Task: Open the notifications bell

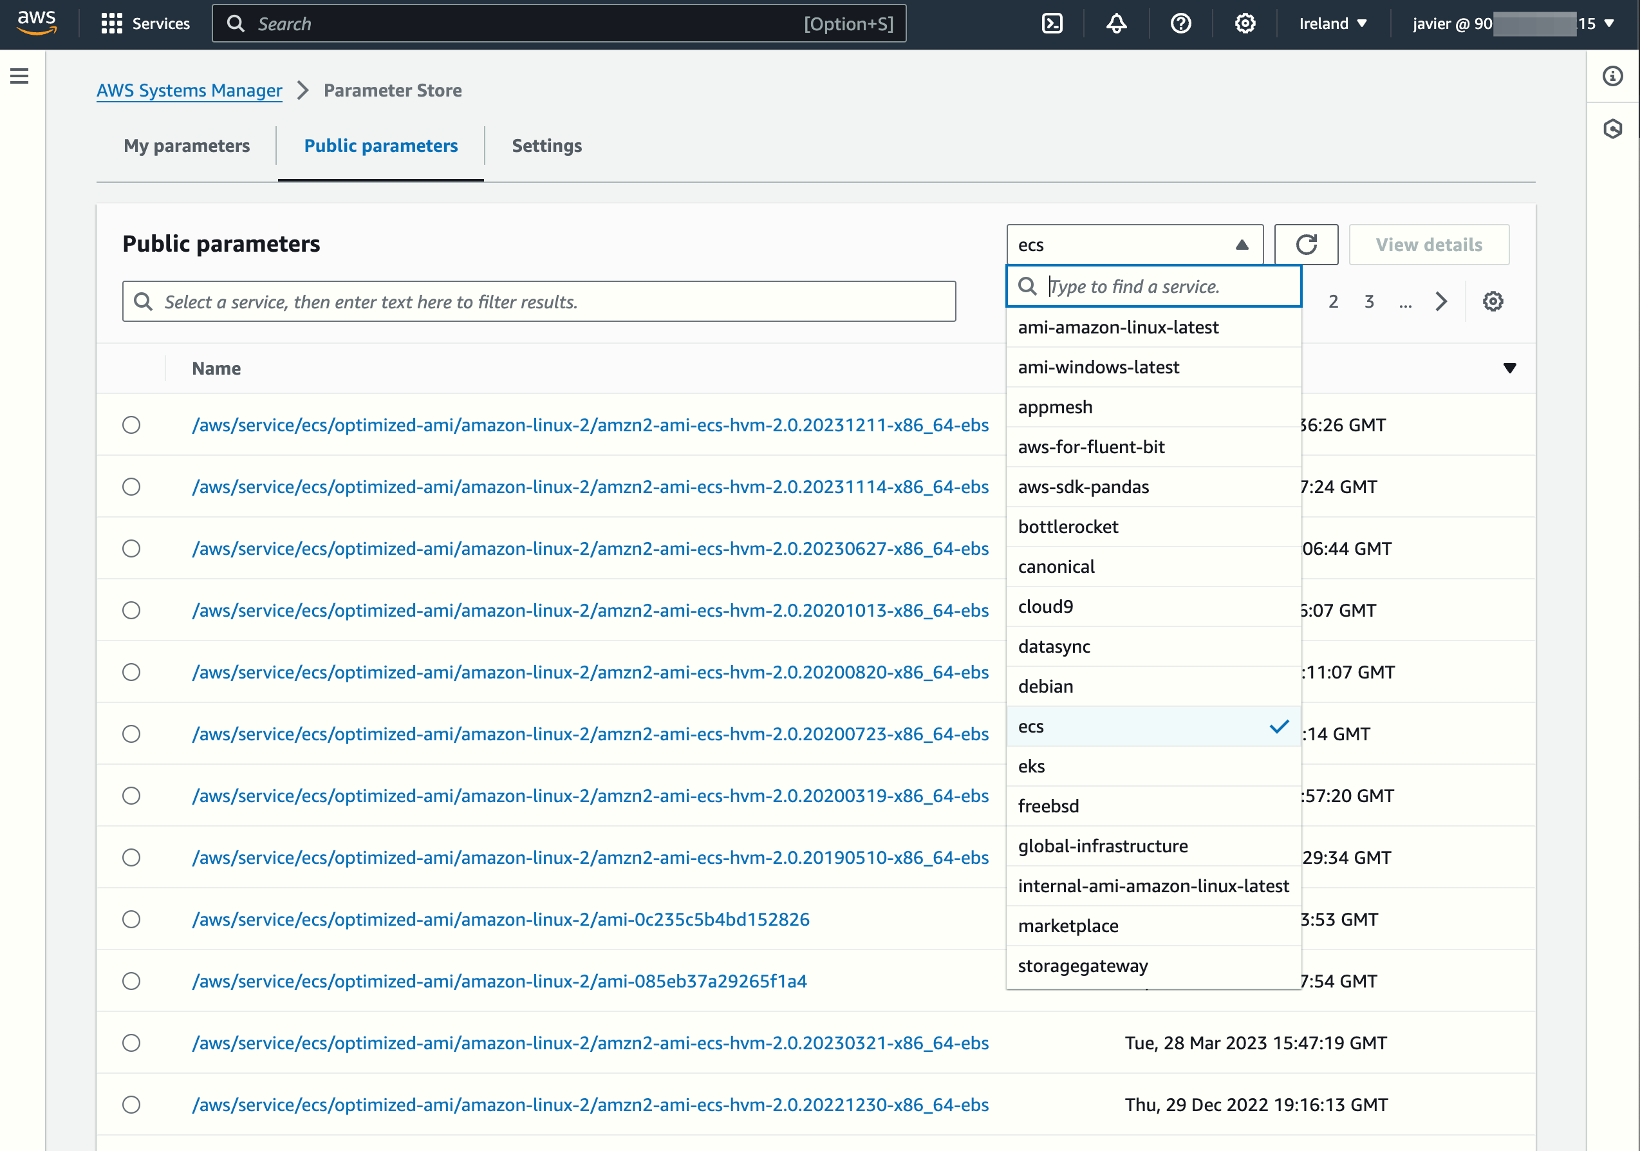Action: (1115, 24)
